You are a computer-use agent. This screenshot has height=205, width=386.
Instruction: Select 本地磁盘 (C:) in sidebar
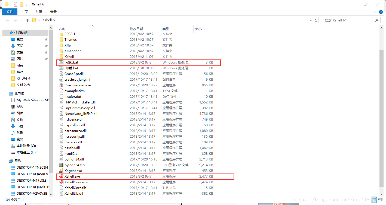(26, 146)
